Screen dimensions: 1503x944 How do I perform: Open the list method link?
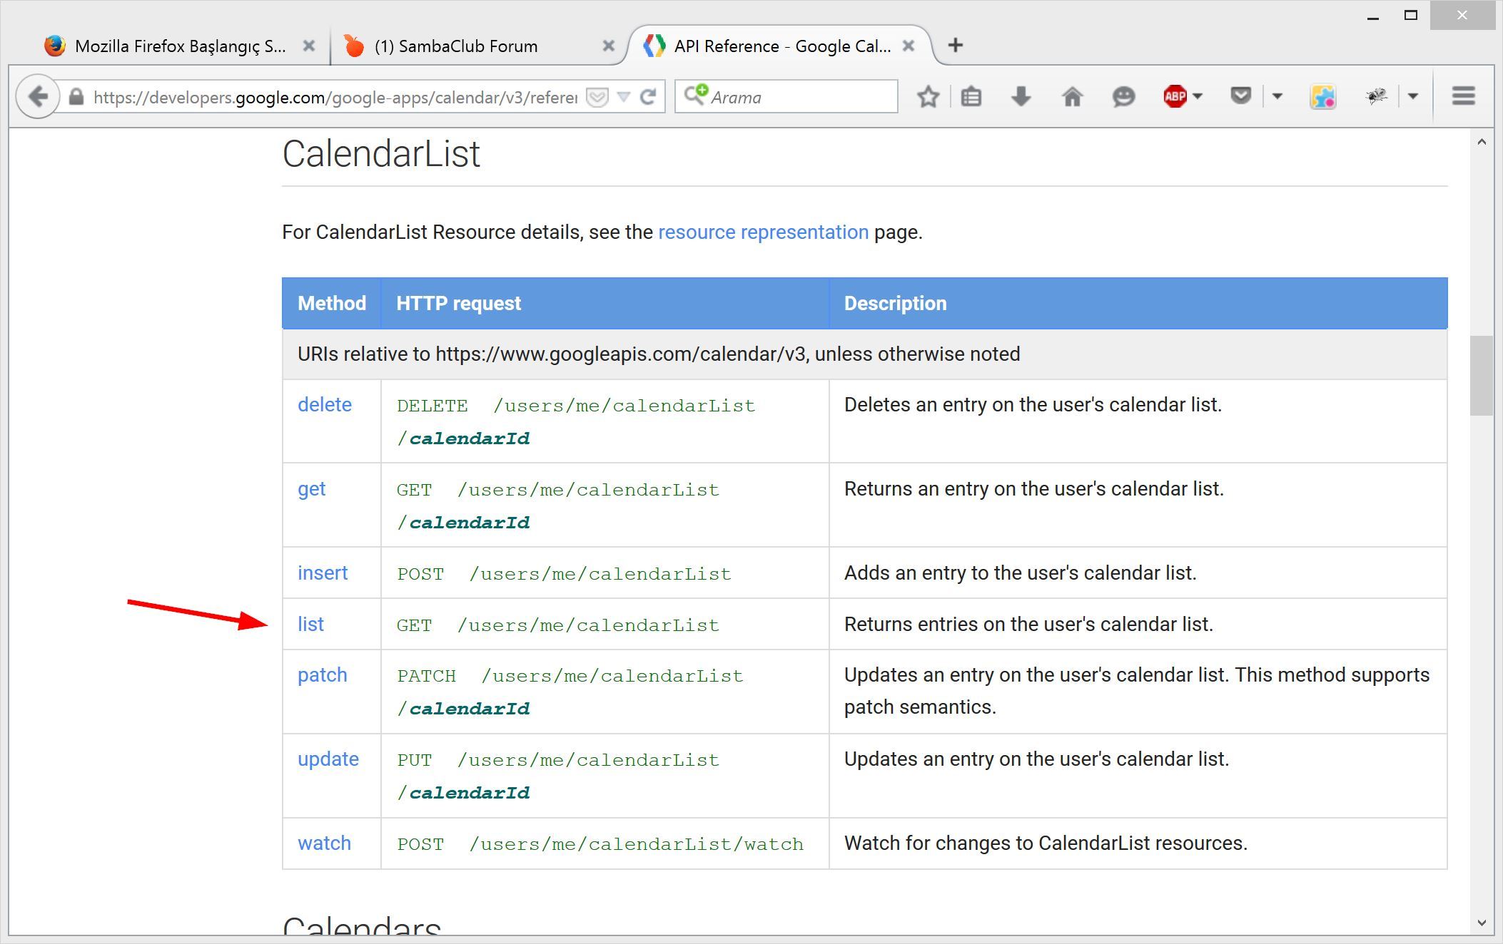click(x=310, y=625)
